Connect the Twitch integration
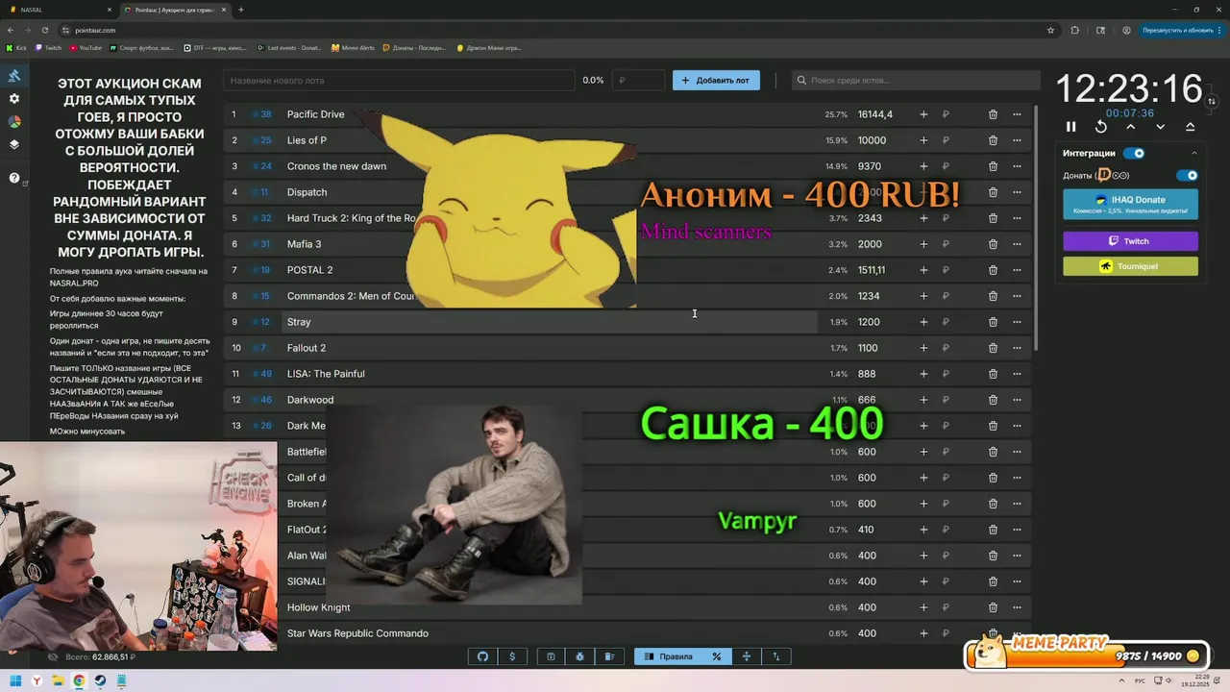The height and width of the screenshot is (692, 1230). point(1130,241)
